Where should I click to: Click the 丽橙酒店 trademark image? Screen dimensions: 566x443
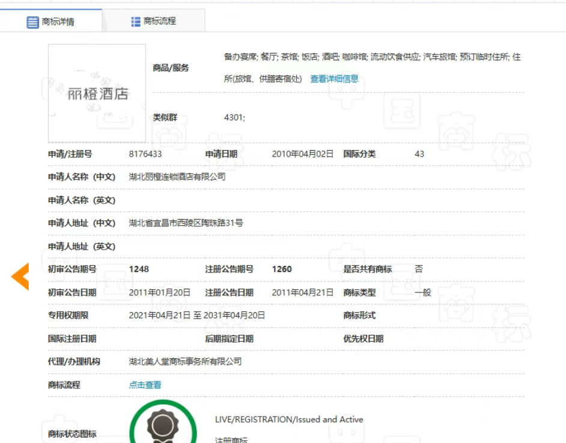click(x=97, y=93)
